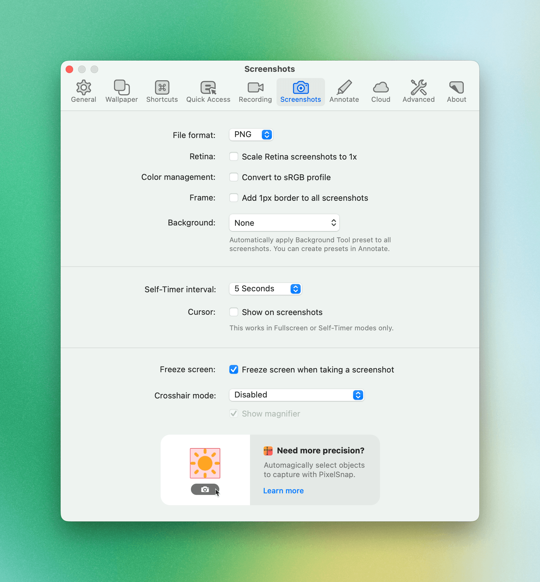Click the Crosshair mode label
Image resolution: width=540 pixels, height=582 pixels.
click(185, 395)
